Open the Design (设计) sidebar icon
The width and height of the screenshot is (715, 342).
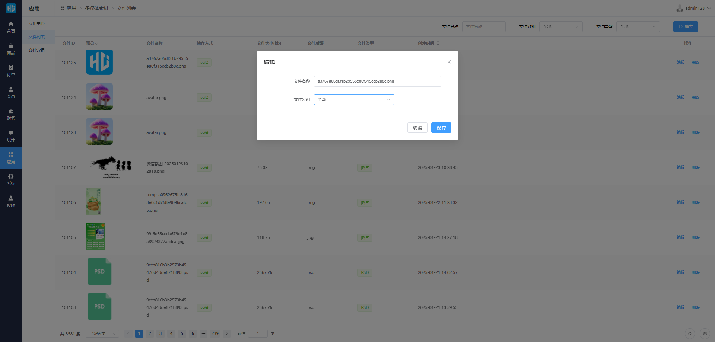click(11, 133)
